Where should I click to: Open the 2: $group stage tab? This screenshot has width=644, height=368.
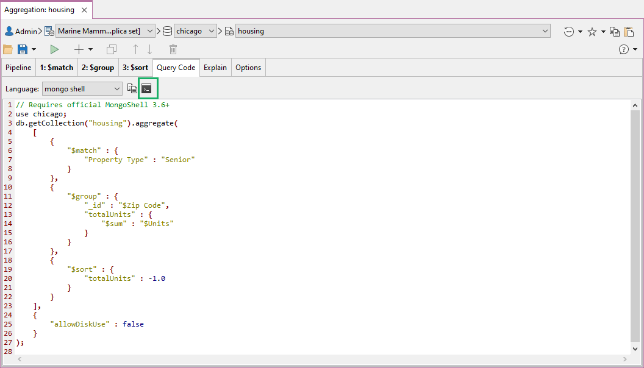click(x=98, y=68)
